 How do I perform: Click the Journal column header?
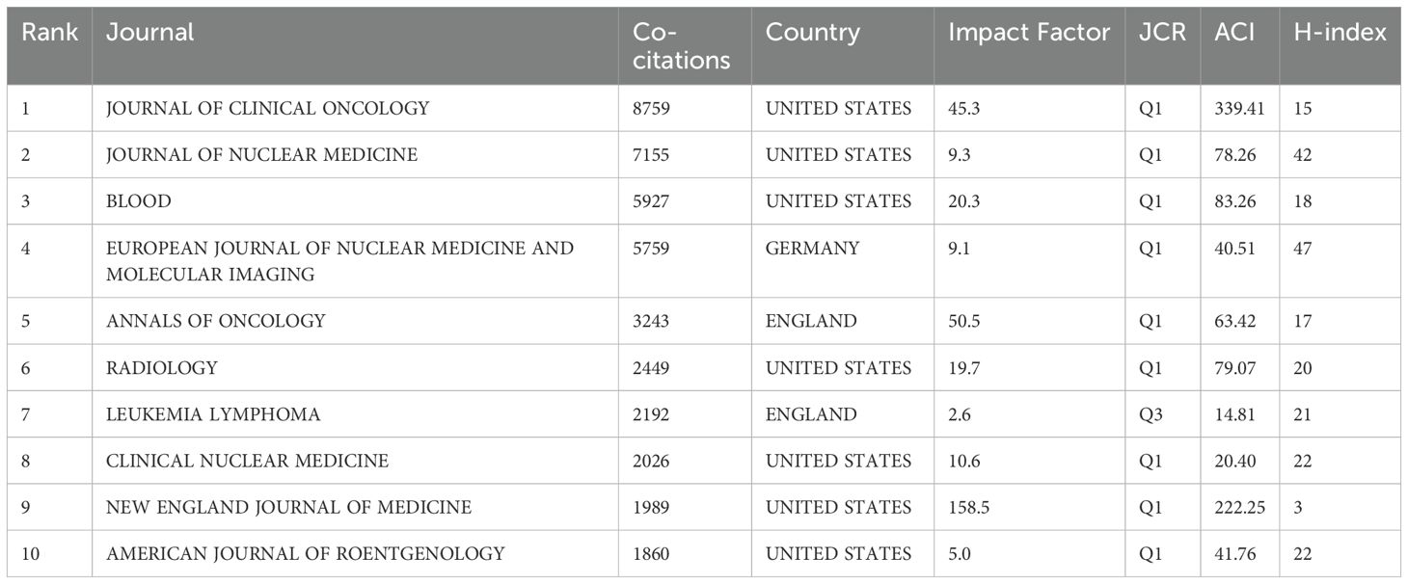[x=149, y=32]
